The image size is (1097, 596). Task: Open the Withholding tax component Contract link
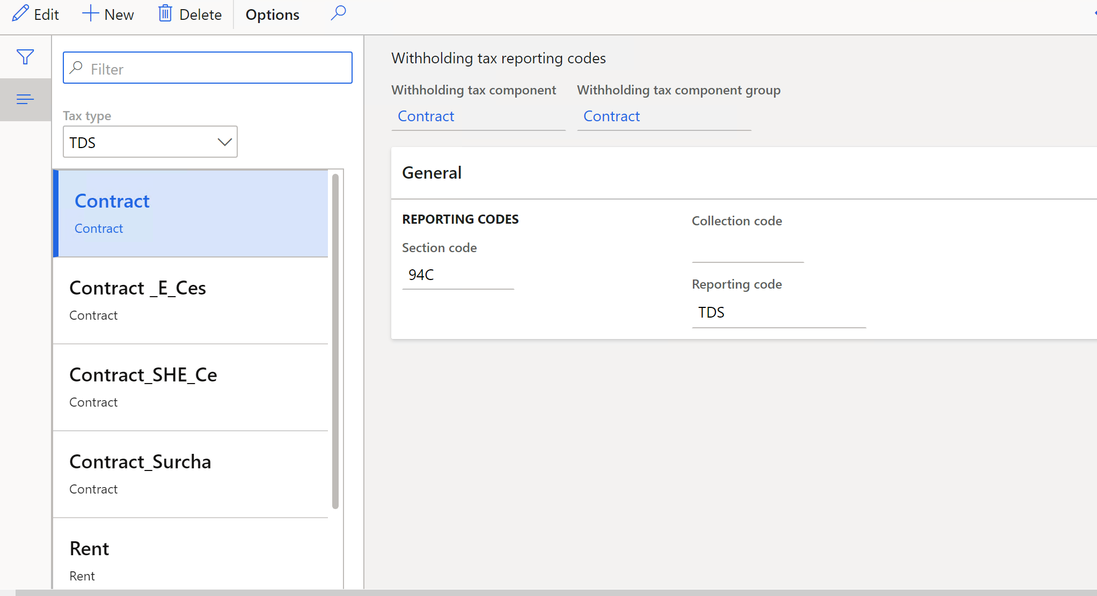tap(426, 116)
